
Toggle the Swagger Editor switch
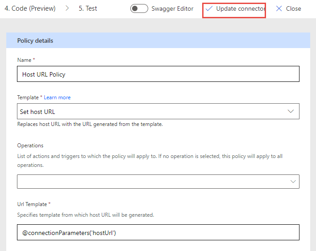[x=139, y=8]
